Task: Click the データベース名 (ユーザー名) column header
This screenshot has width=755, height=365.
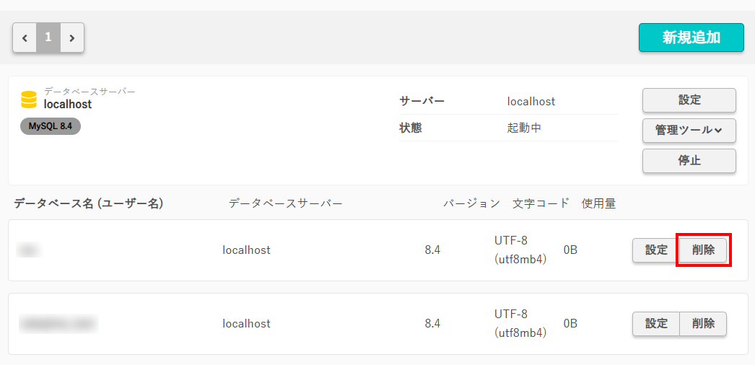Action: coord(89,203)
